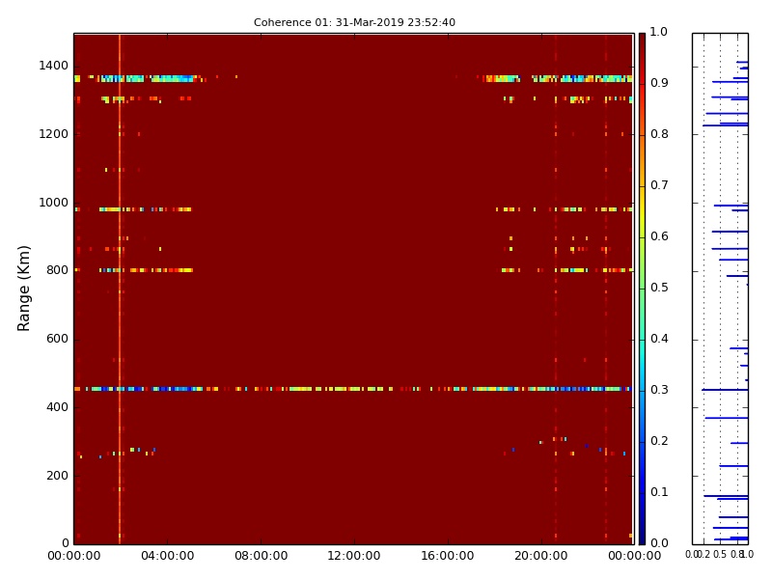Click the 800 tick label on range axis
Viewport: 772px width, 579px height.
58,270
